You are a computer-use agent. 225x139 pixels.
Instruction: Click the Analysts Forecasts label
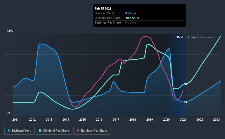click(x=201, y=37)
